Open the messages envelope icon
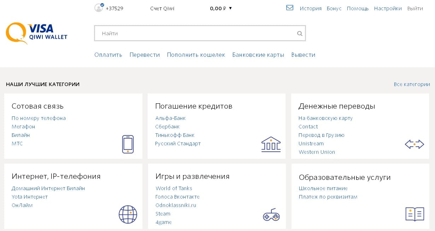 click(x=290, y=7)
